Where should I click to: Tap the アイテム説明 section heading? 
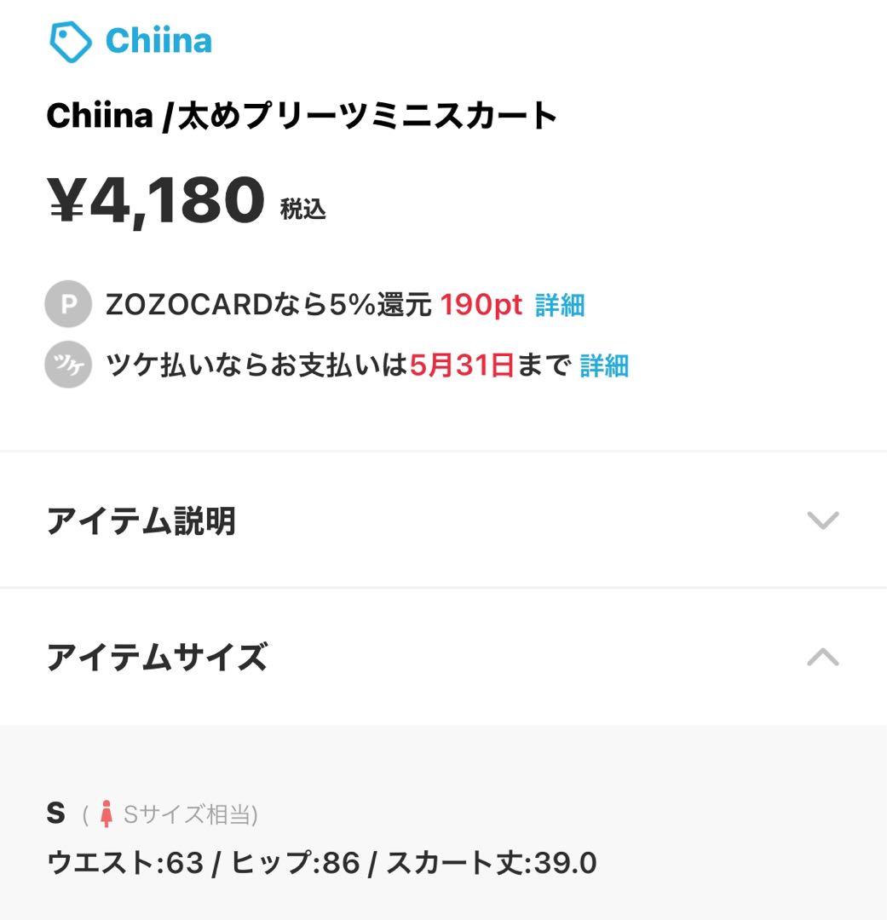point(141,521)
